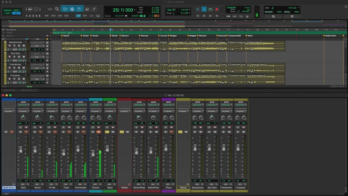Enable Shuffle edit mode
Viewport: 348px width, 196px height.
(8, 10)
